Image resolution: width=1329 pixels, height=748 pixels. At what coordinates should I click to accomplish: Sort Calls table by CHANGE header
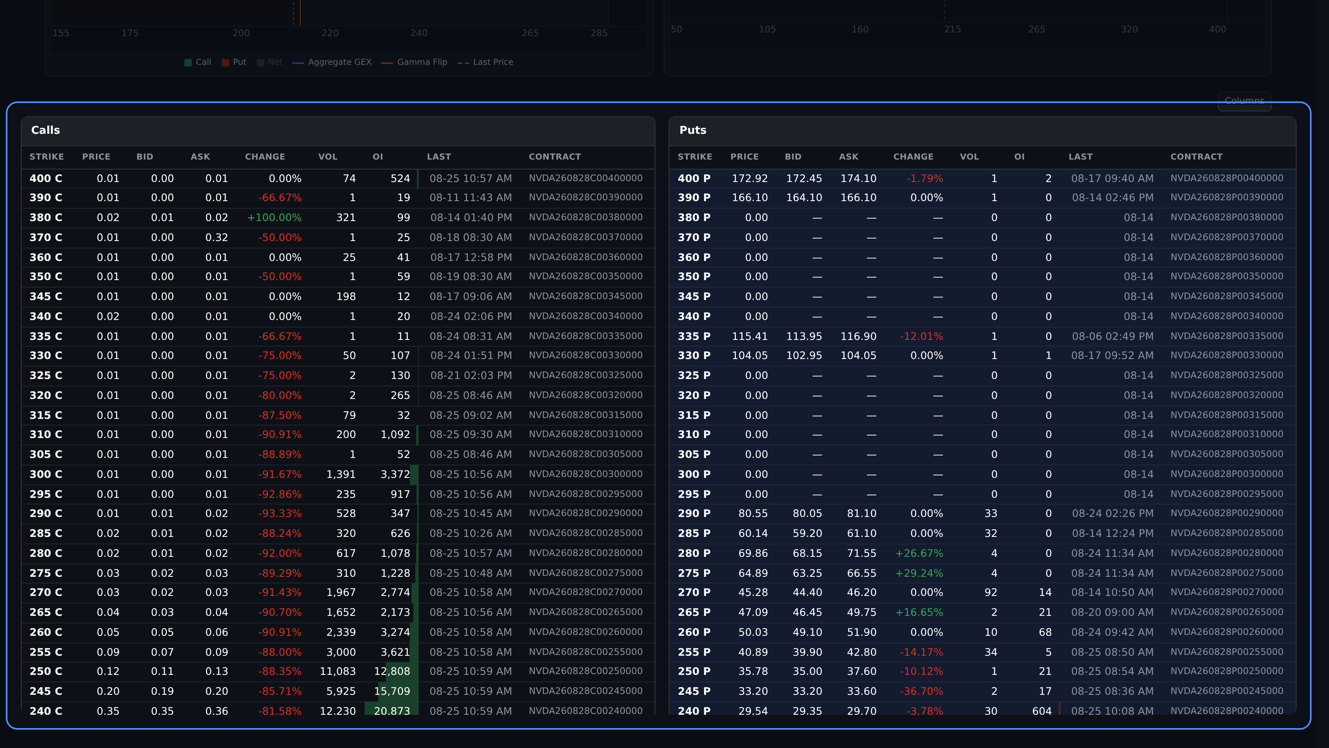(265, 156)
